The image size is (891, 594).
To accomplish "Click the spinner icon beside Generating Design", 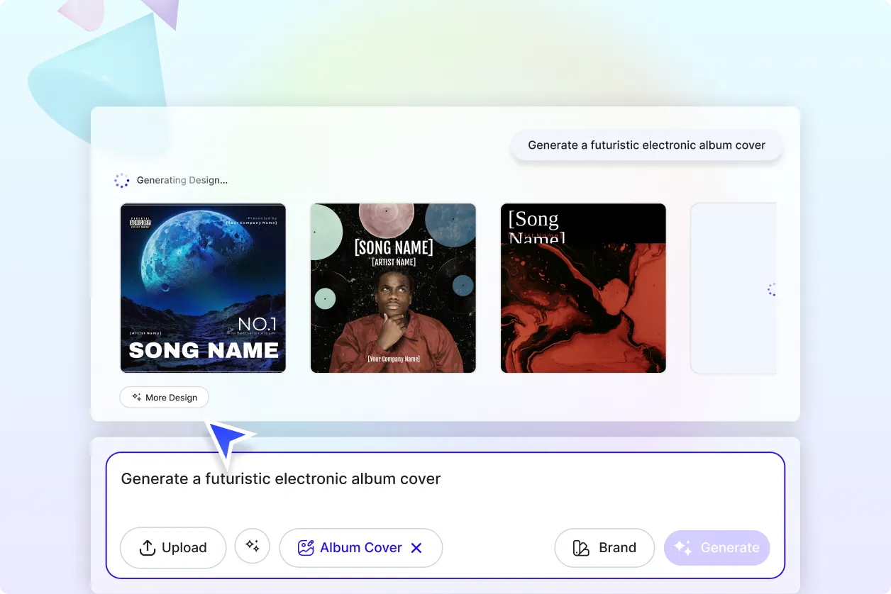I will point(122,181).
